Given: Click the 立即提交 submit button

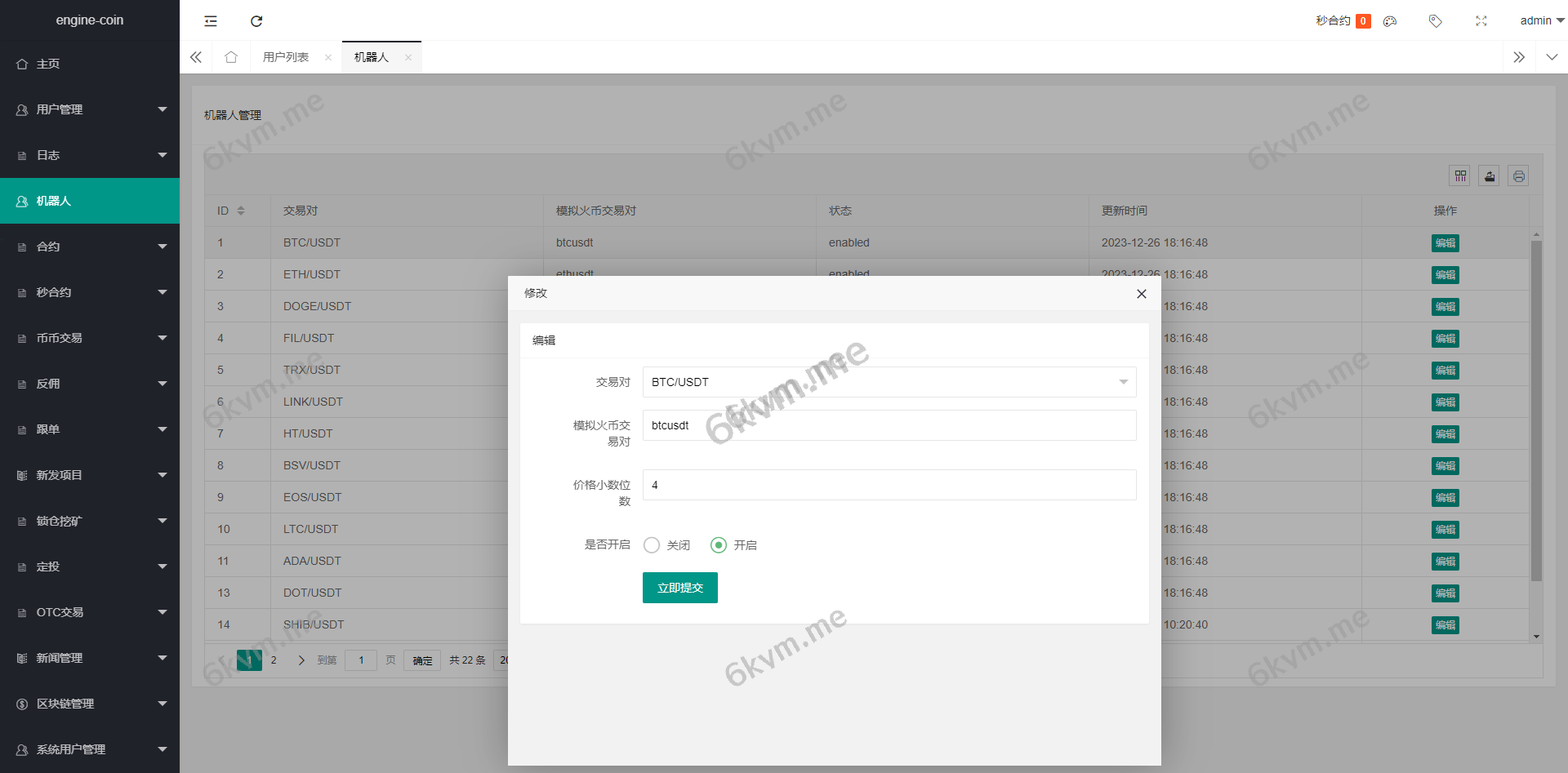Looking at the screenshot, I should click(x=679, y=588).
